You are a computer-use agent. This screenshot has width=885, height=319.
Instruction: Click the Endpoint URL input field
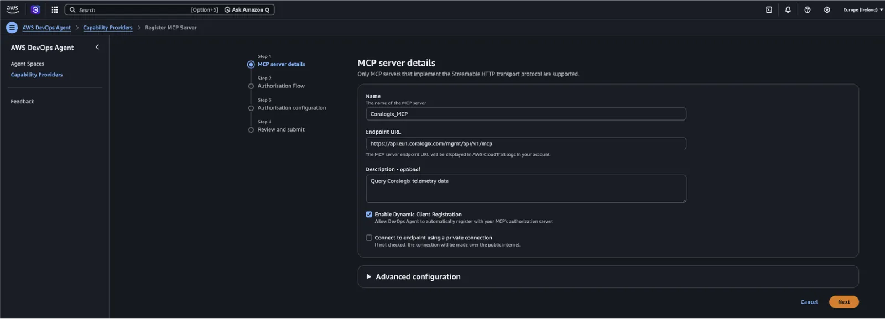525,144
